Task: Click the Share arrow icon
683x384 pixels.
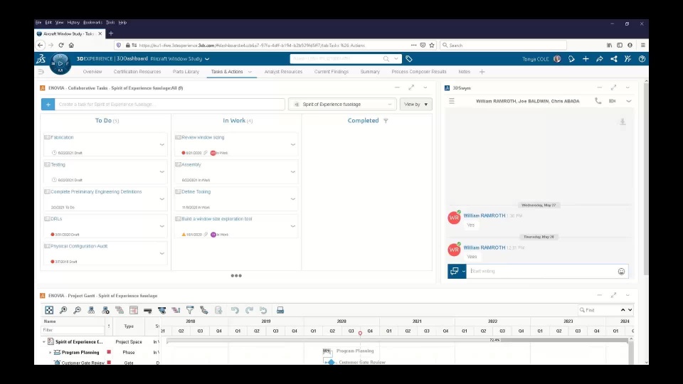Action: [599, 59]
